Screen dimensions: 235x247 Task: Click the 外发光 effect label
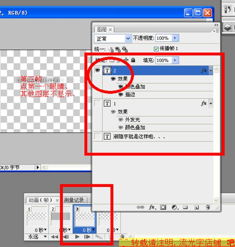(x=133, y=120)
